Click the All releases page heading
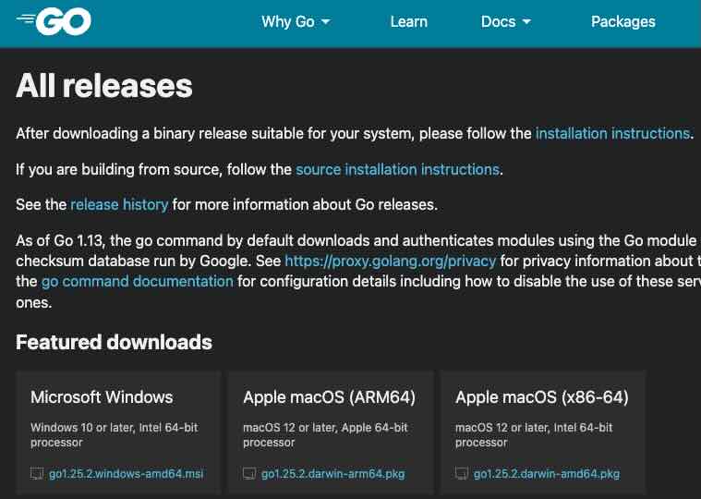Screen dimensions: 701x499 [x=104, y=86]
